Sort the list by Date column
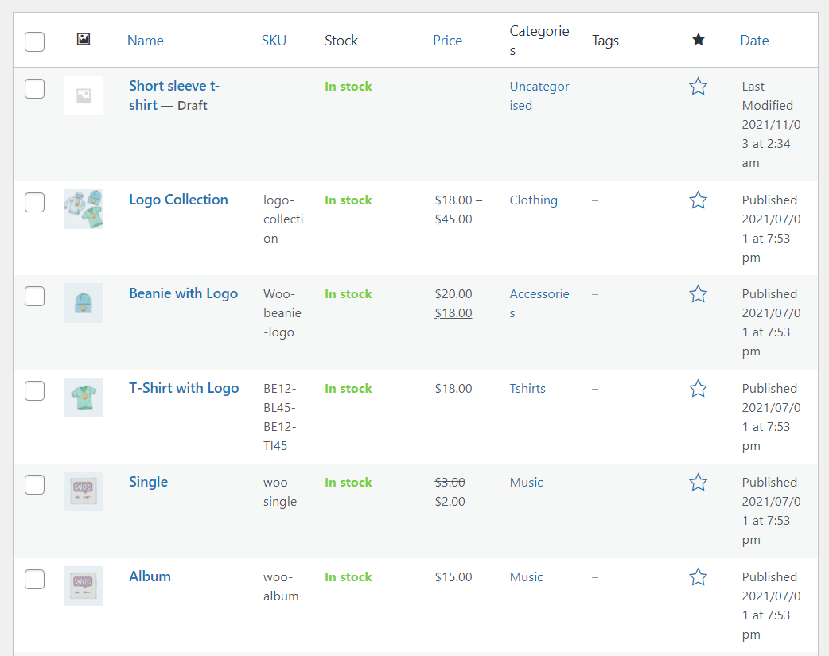 754,41
